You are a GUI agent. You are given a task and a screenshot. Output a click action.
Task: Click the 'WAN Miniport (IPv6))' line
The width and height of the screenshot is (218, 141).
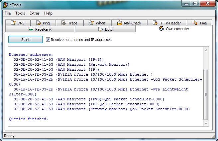click(x=59, y=59)
